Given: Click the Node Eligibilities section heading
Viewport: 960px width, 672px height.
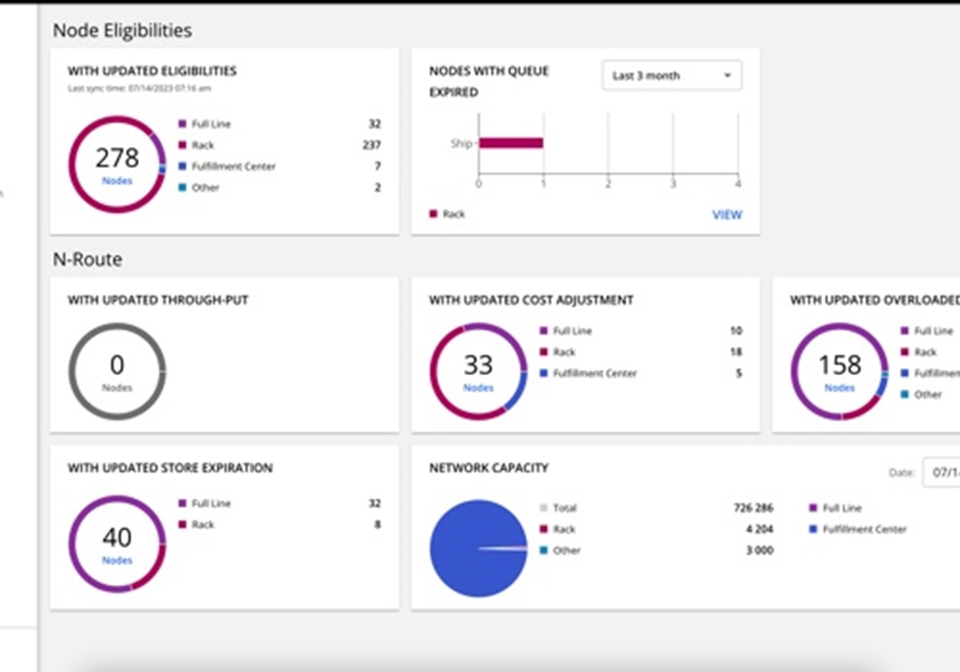Looking at the screenshot, I should click(122, 30).
